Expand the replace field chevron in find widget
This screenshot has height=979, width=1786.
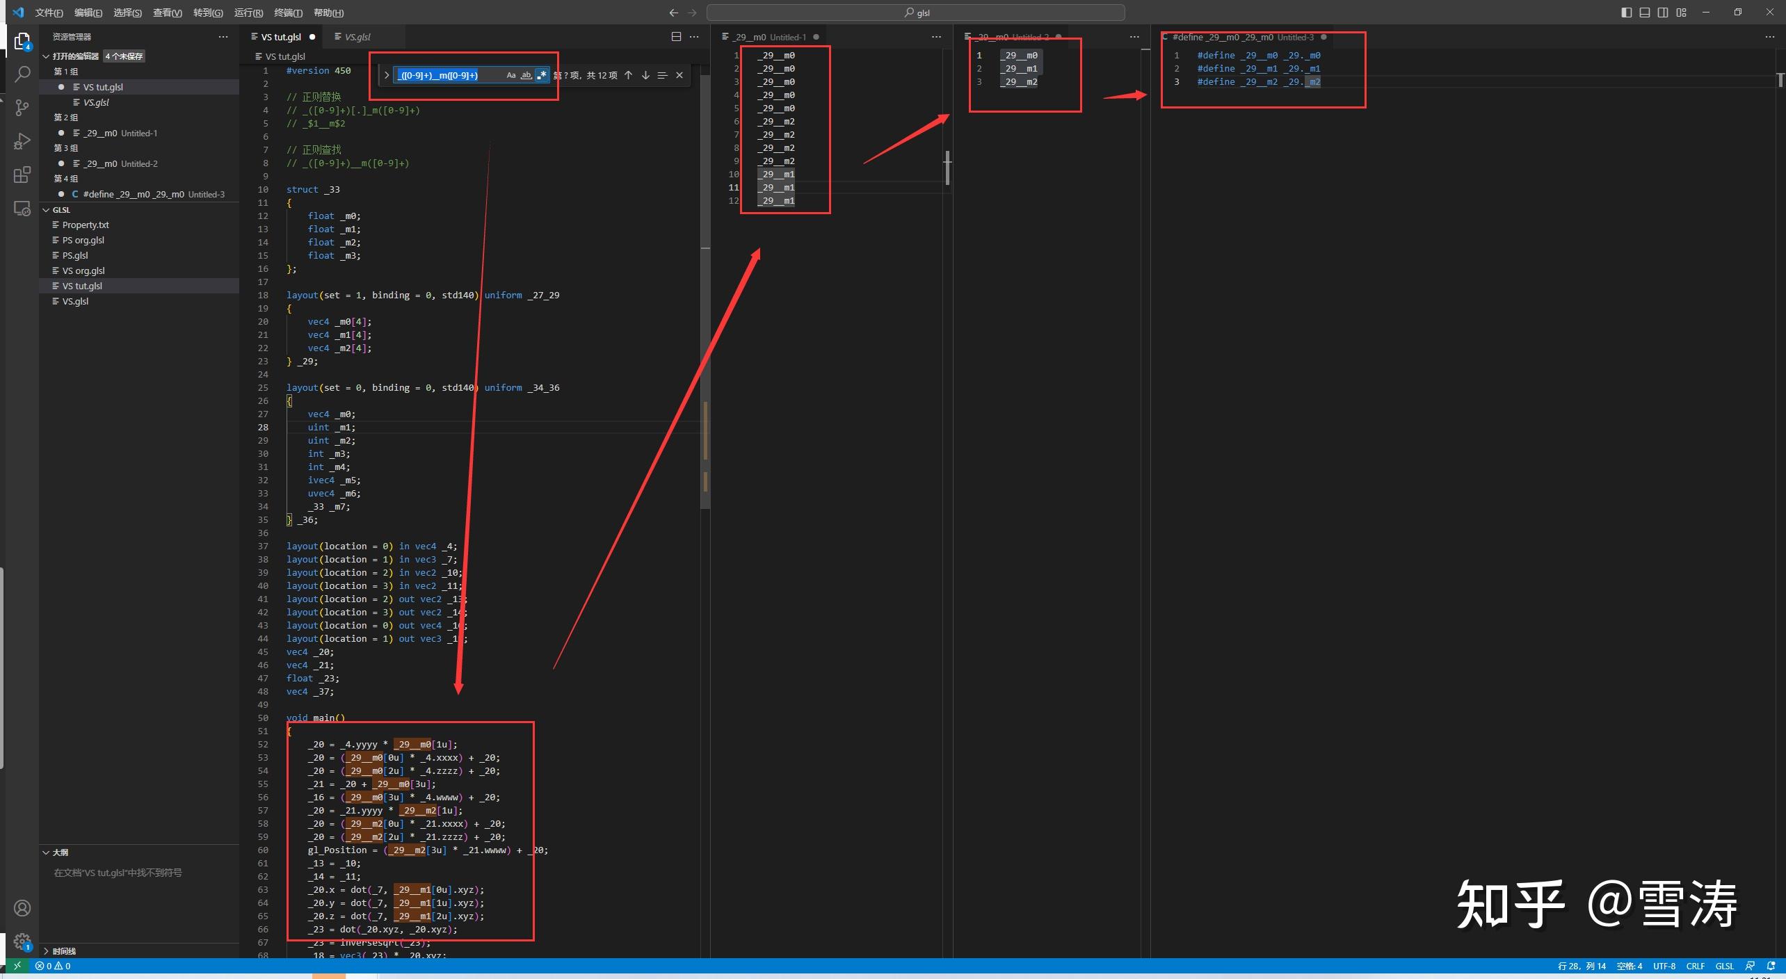click(387, 75)
